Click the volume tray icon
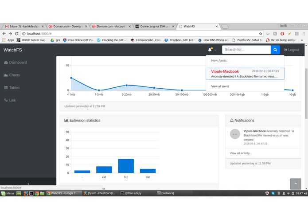The width and height of the screenshot is (308, 219). [x=305, y=193]
